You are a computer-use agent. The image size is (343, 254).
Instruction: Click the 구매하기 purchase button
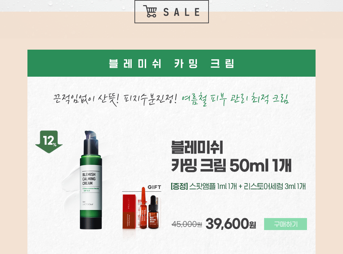(285, 224)
